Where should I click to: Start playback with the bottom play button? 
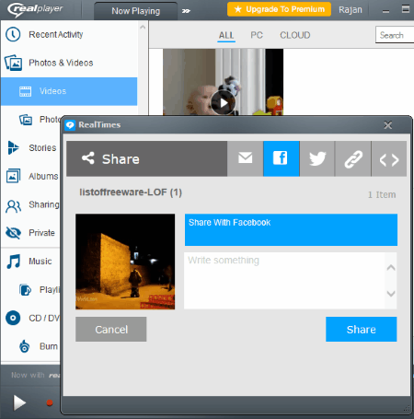coord(19,402)
